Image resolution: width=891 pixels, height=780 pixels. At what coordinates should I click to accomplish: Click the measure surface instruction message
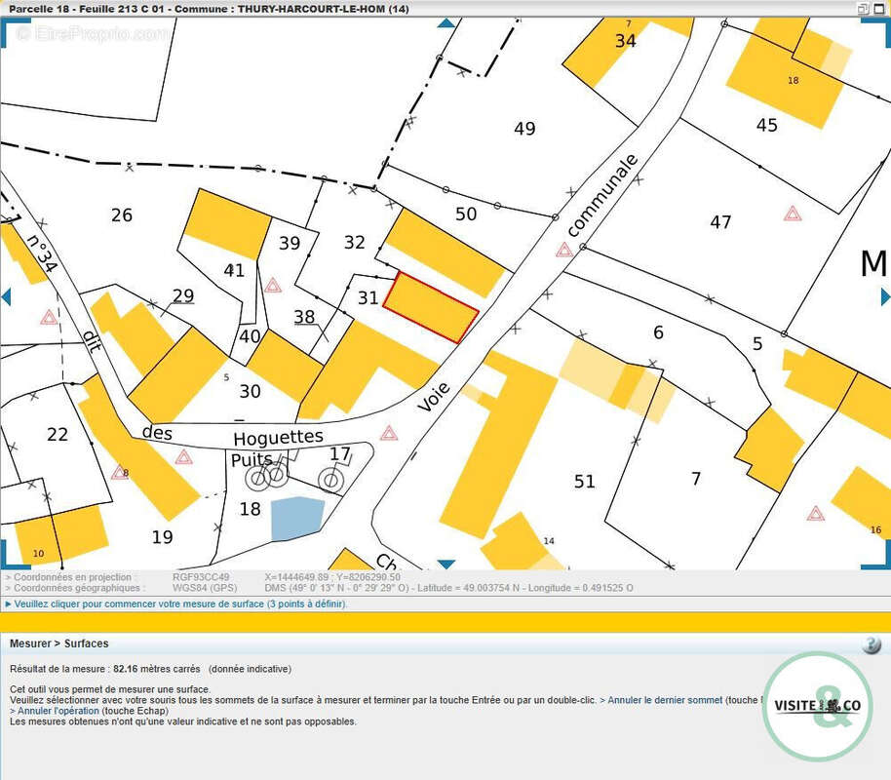(x=180, y=604)
